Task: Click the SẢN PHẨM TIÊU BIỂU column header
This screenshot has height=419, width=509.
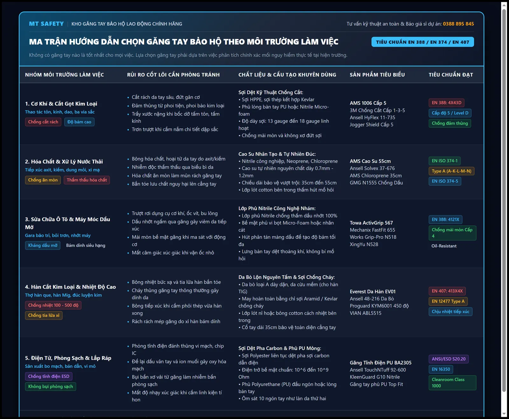Action: [x=377, y=75]
